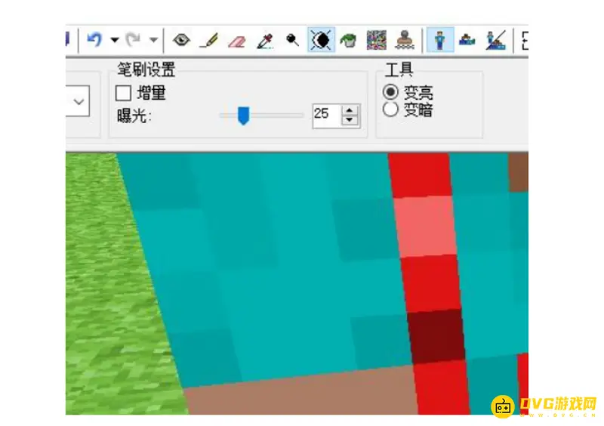Select the green paint bucket tool
This screenshot has width=604, height=426.
coord(348,40)
